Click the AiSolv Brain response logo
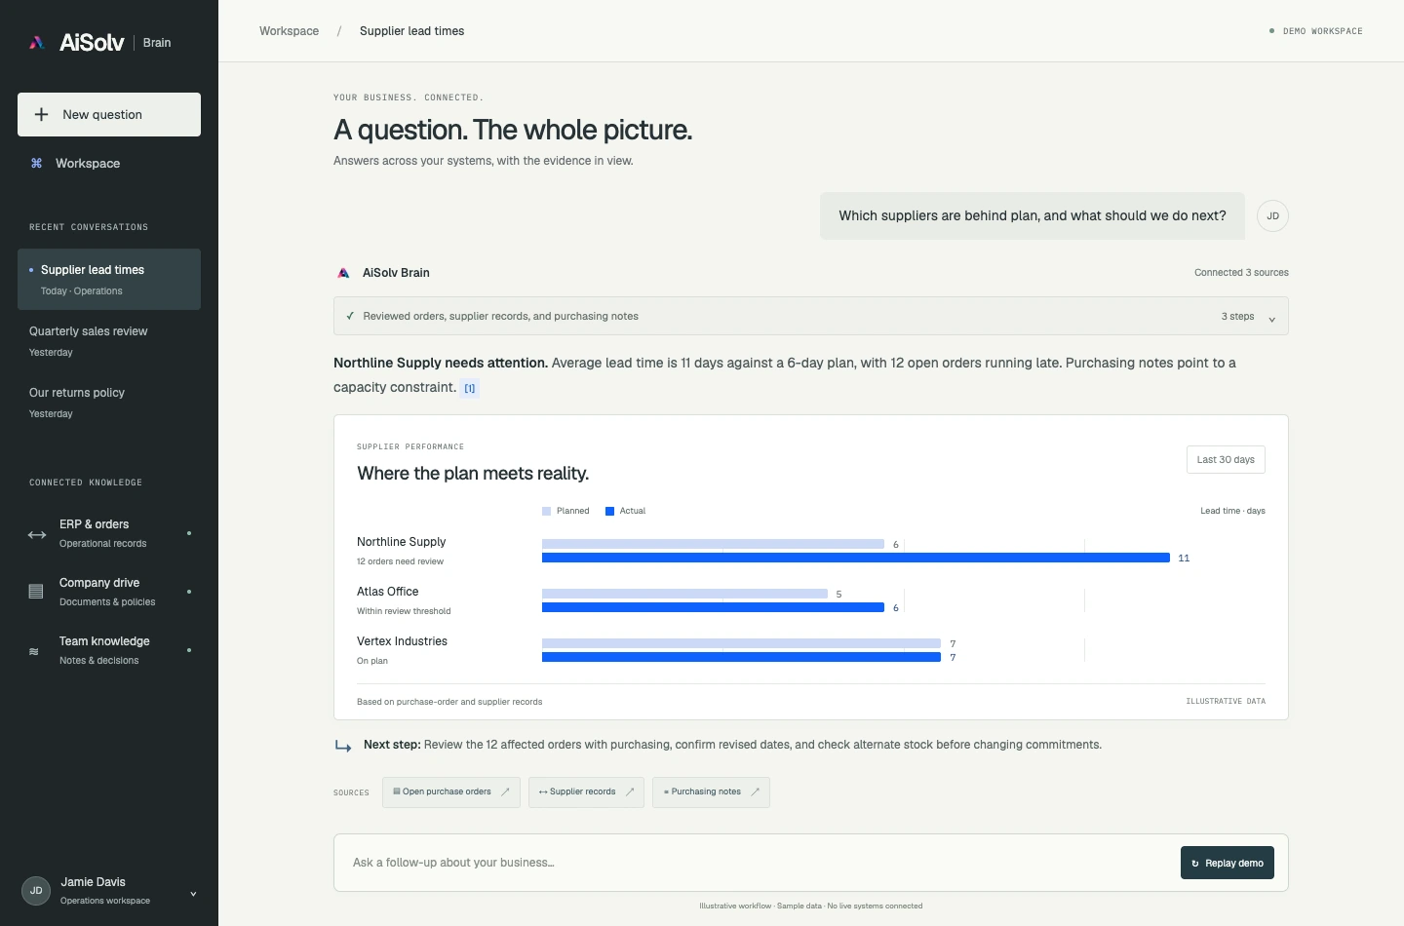The height and width of the screenshot is (926, 1404). pos(343,273)
